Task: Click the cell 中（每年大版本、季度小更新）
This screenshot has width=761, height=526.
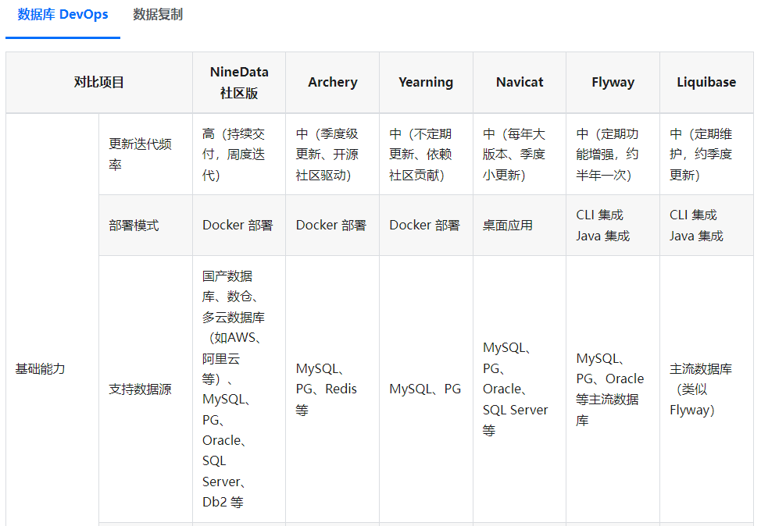Action: pos(520,155)
